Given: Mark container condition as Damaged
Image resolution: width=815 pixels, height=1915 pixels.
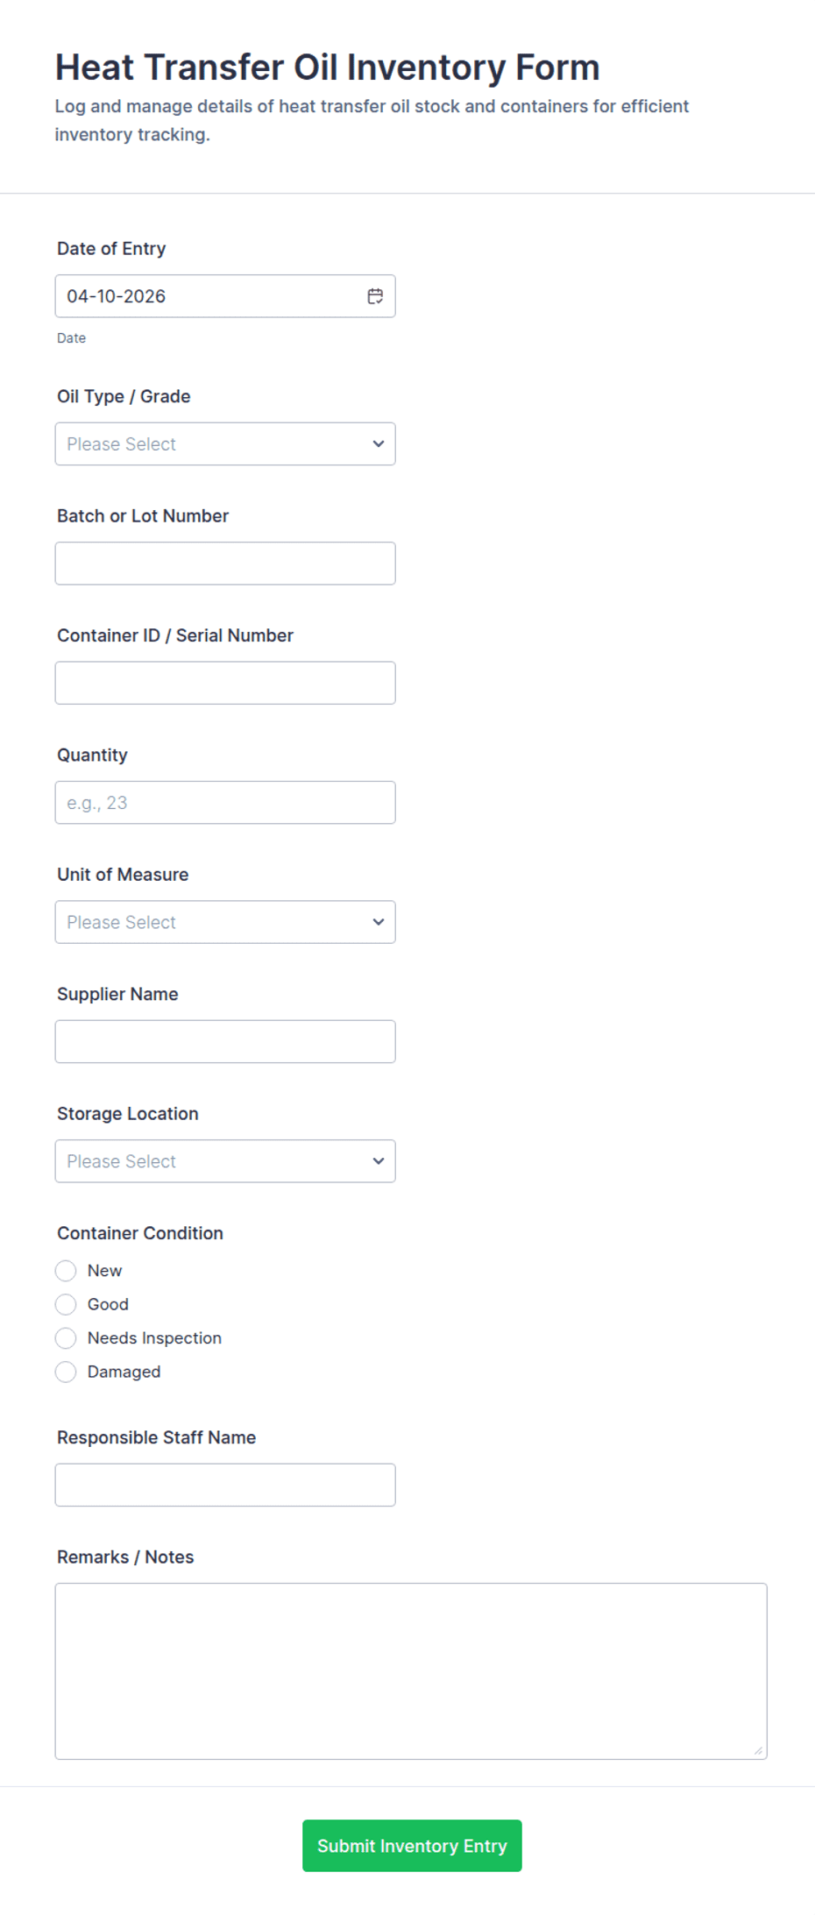Looking at the screenshot, I should (66, 1372).
